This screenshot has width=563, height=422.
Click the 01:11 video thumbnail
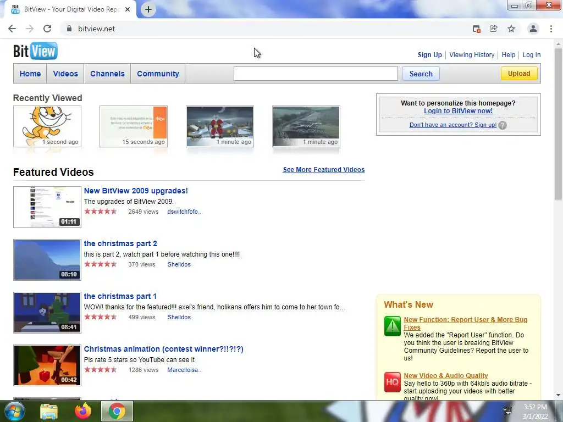click(x=47, y=207)
